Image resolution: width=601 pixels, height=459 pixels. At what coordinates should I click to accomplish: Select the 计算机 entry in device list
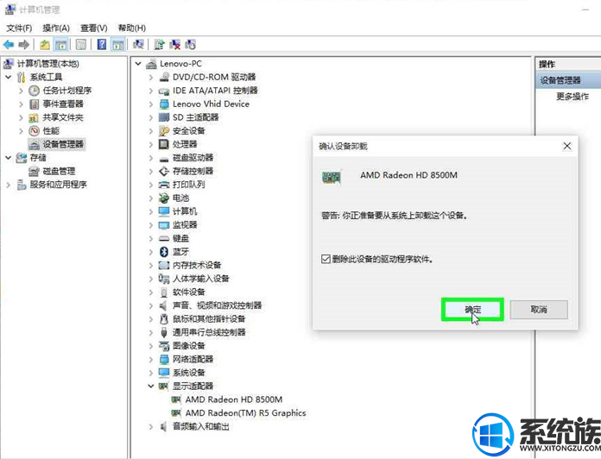pyautogui.click(x=185, y=211)
